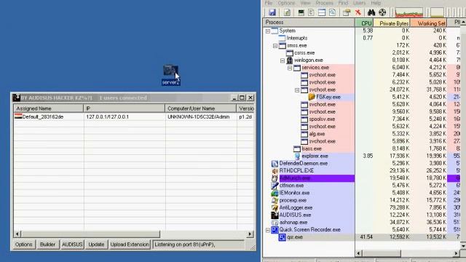Click the qsr.exe process icon
This screenshot has height=262, width=466.
point(282,237)
